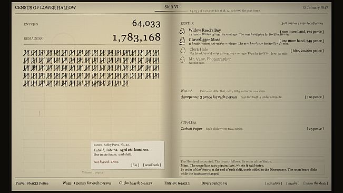
Task: Click Enfield, Tabitha line on slip
Action: click(x=121, y=150)
